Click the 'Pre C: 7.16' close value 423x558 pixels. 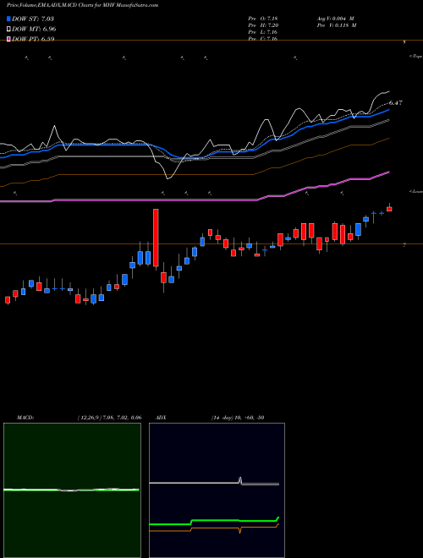pyautogui.click(x=263, y=39)
